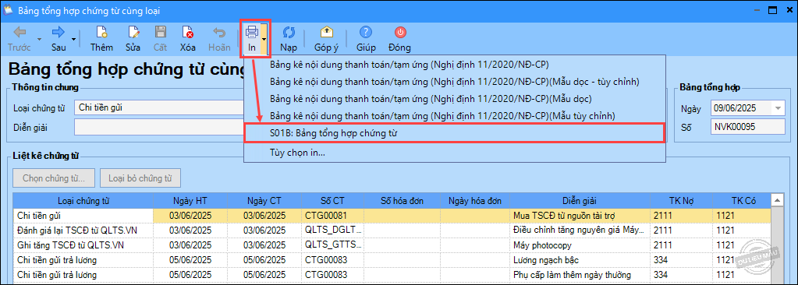This screenshot has height=285, width=798.
Task: Click the Số CT column header
Action: click(333, 201)
